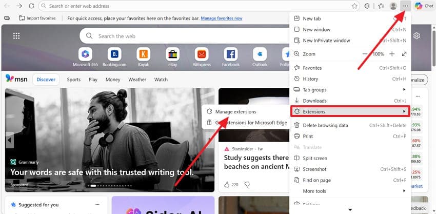
Task: Click the msn logo
Action: (16, 80)
